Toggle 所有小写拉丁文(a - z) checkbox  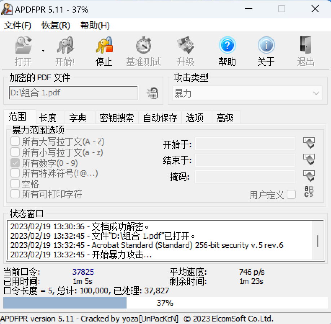pyautogui.click(x=15, y=152)
